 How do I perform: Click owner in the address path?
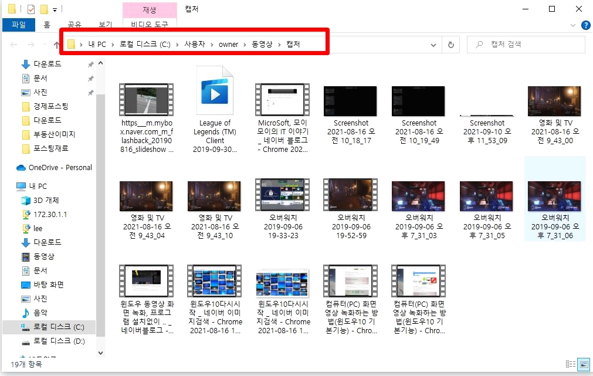coord(228,44)
